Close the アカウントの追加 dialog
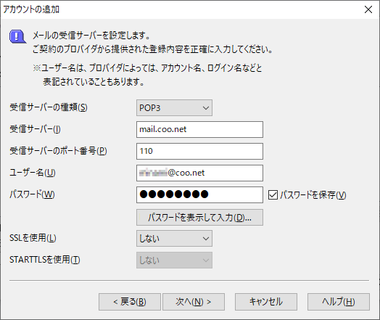 tap(368, 9)
